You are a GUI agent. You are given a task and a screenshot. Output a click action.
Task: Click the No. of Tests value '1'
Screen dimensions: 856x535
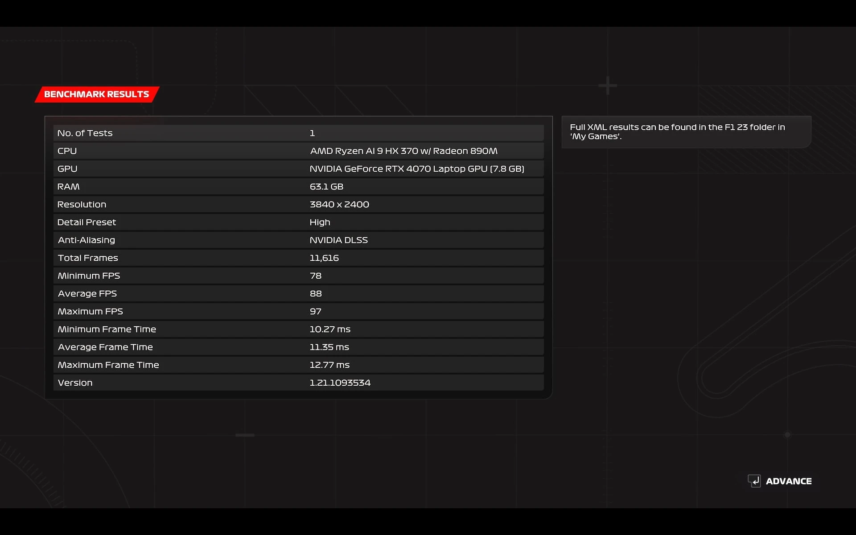pos(313,133)
